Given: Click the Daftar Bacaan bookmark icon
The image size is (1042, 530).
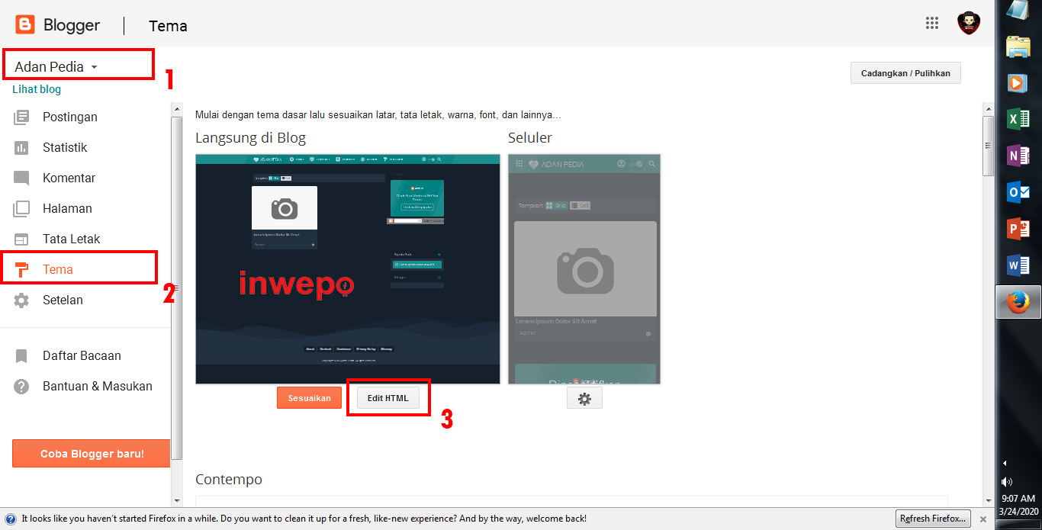Looking at the screenshot, I should coord(21,356).
